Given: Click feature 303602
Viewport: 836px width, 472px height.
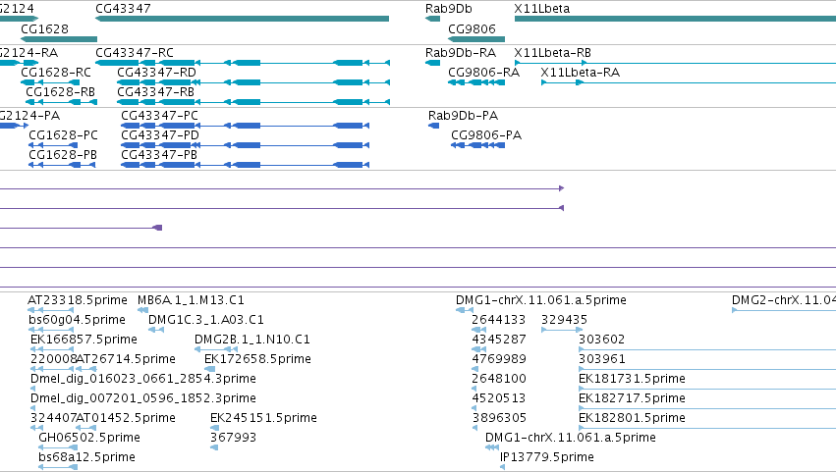Looking at the screenshot, I should point(707,349).
